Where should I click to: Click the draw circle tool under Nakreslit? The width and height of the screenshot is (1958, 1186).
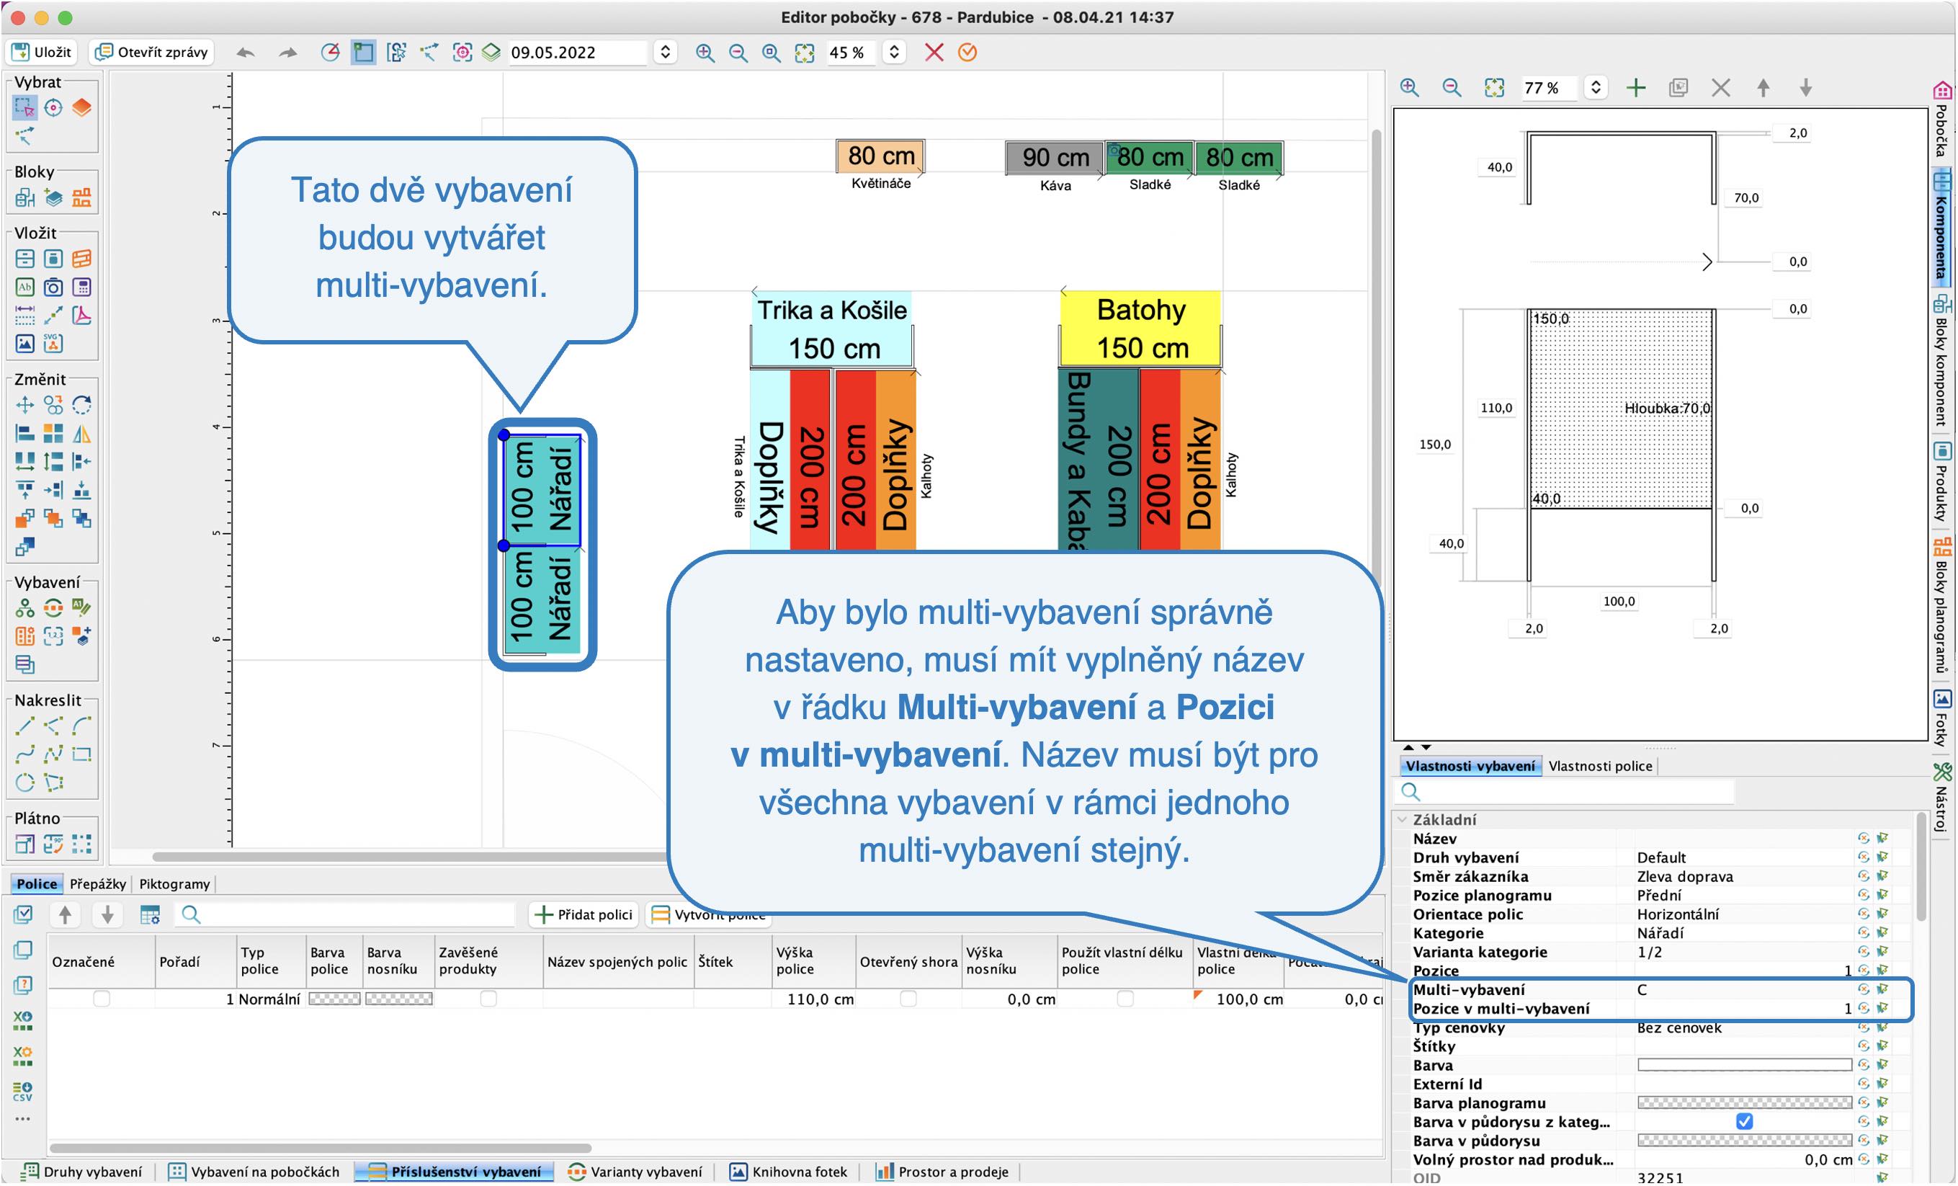click(x=24, y=783)
